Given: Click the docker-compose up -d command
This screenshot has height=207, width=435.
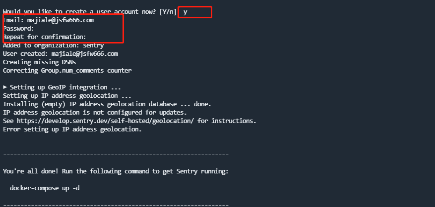Looking at the screenshot, I should [45, 188].
